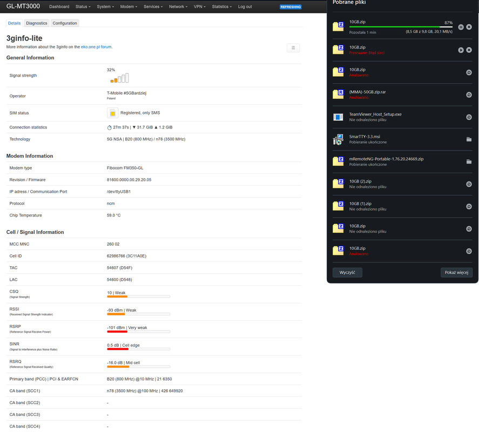Click the connection time clock icon

(x=110, y=127)
